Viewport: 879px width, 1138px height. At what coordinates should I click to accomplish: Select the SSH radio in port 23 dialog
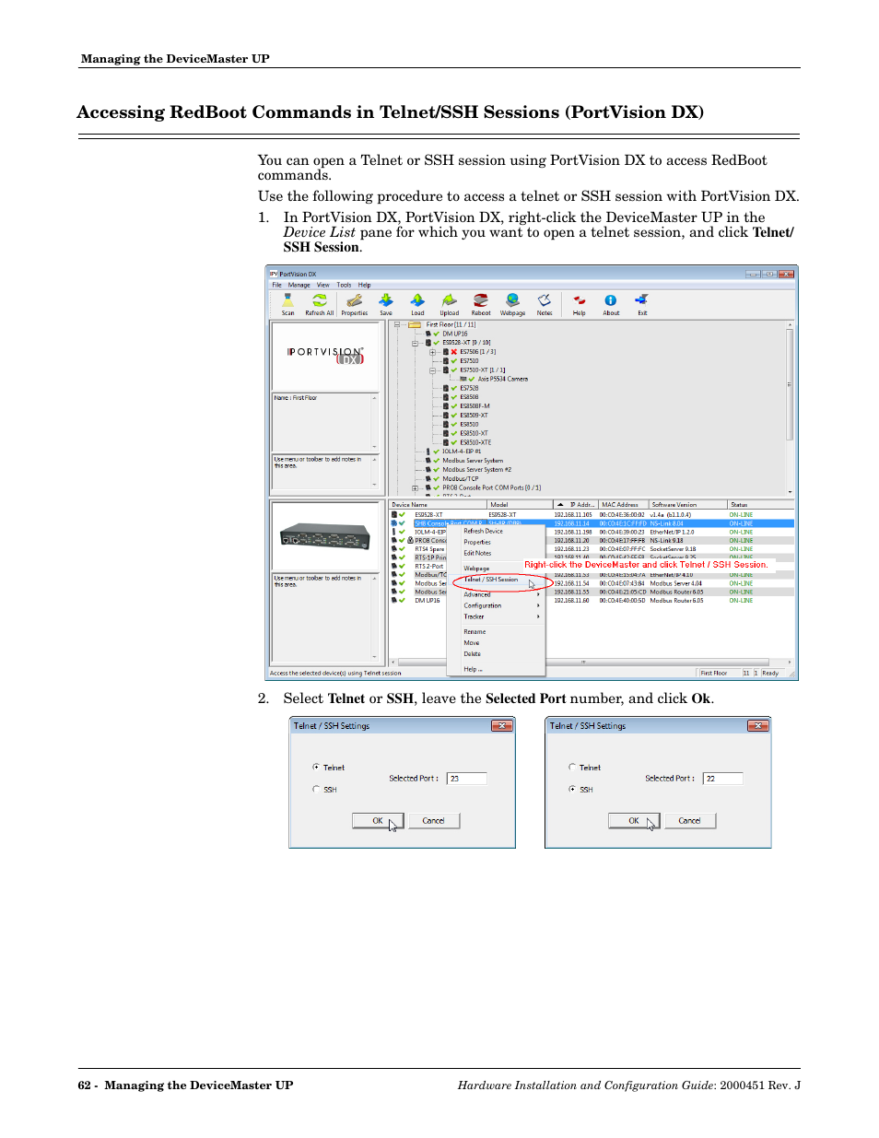(x=316, y=790)
